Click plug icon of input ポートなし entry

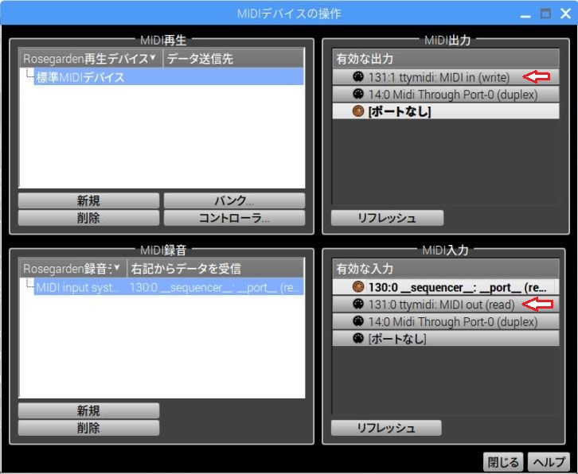[x=358, y=338]
